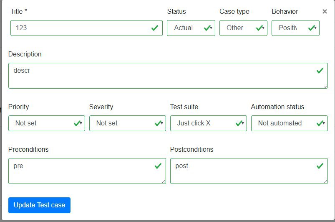Viewport: 335px width, 222px height.
Task: Expand the Automation status dropdown
Action: (x=290, y=123)
